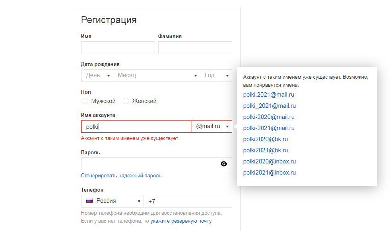
Task: Click the Russia flag icon
Action: [89, 201]
